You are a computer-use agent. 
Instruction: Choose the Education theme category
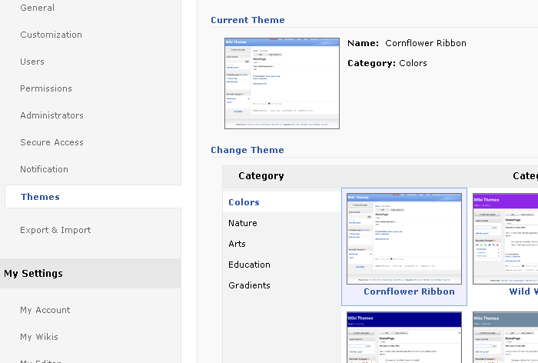click(x=250, y=265)
